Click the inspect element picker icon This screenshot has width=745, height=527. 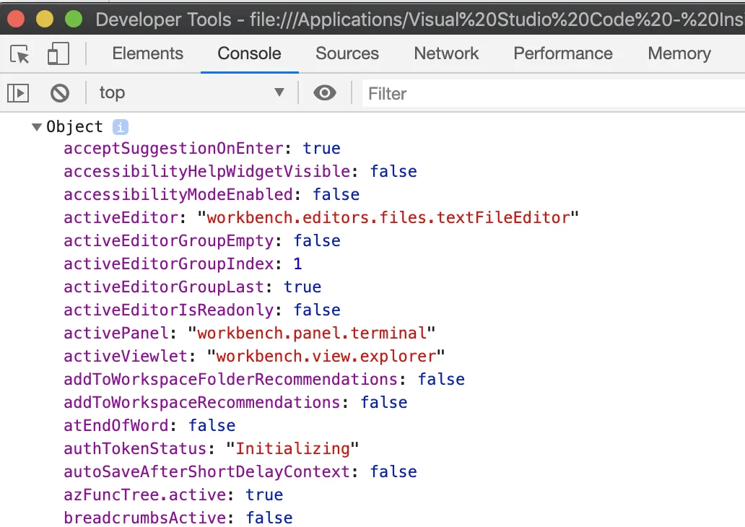click(20, 54)
